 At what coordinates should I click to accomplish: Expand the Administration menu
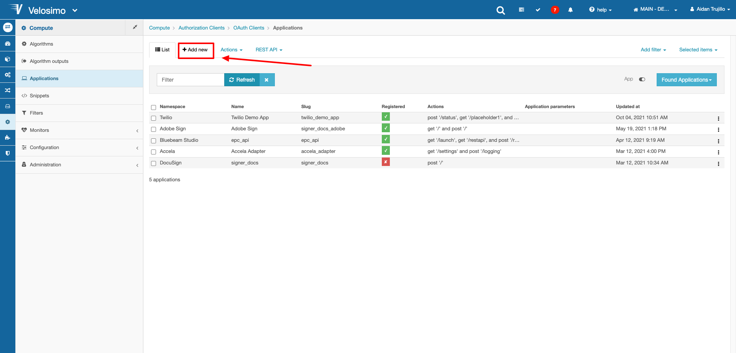click(x=79, y=165)
